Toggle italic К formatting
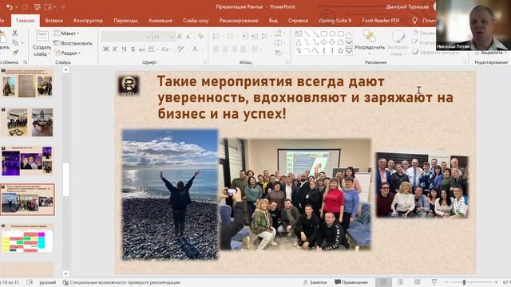Screen dimensions: 511x287 pos(115,49)
